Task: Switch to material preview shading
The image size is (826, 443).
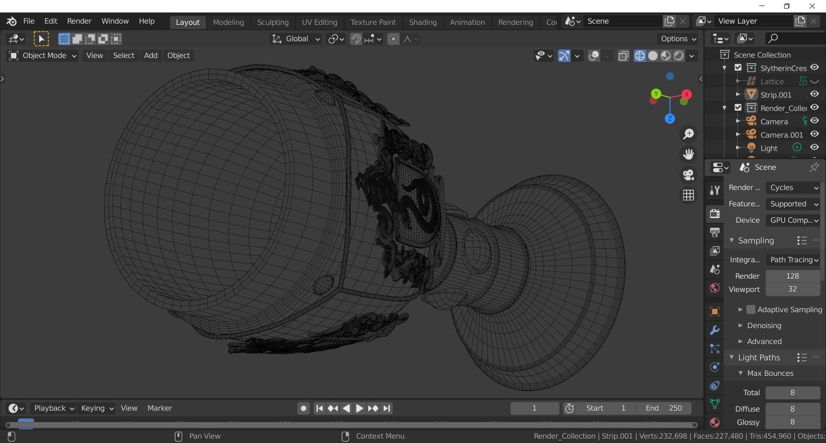Action: pos(666,56)
